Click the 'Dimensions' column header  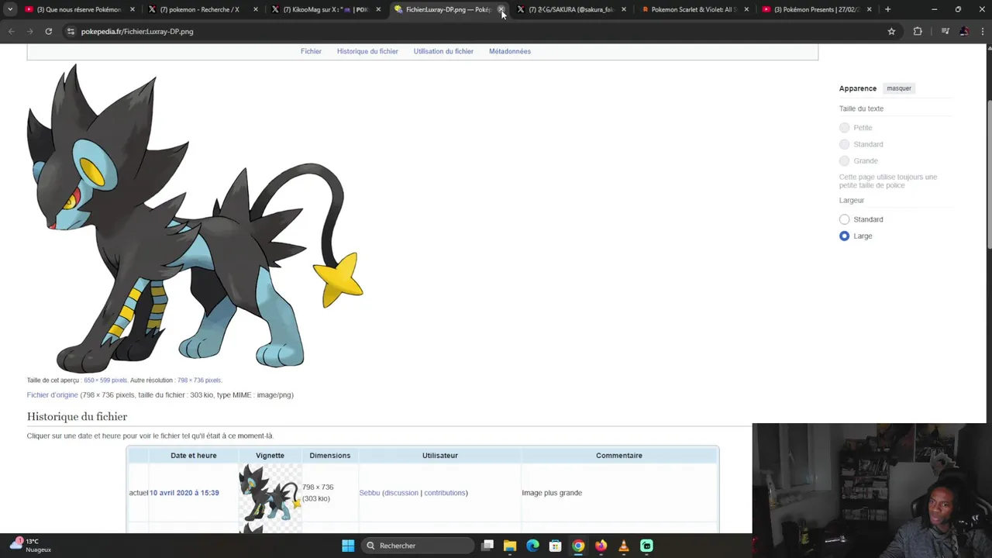tap(330, 456)
